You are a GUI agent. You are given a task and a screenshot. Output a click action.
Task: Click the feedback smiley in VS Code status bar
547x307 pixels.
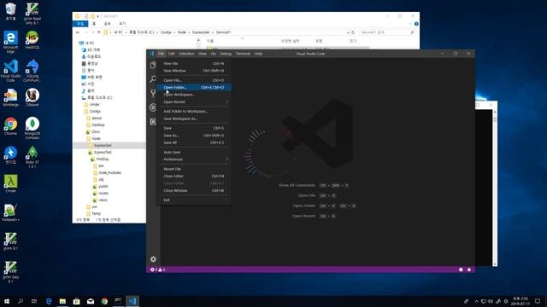461,269
